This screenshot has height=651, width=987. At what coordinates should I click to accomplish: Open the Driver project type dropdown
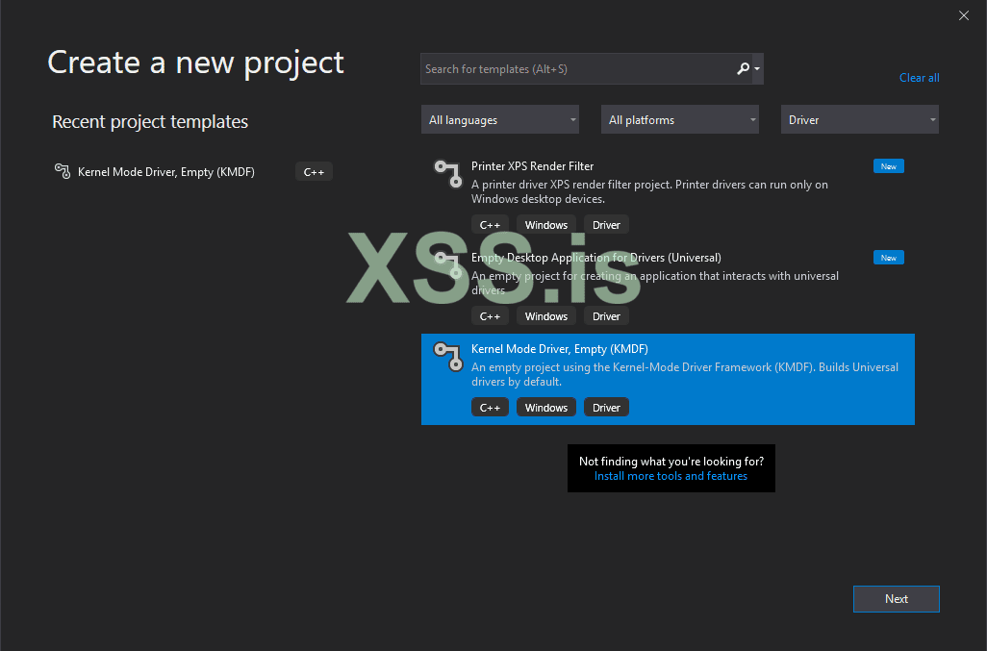tap(860, 119)
